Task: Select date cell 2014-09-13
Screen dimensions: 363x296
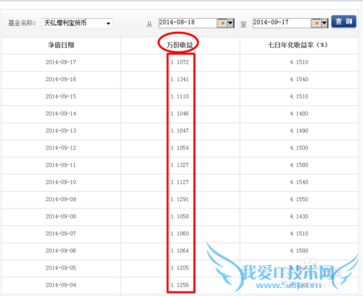Action: (61, 131)
